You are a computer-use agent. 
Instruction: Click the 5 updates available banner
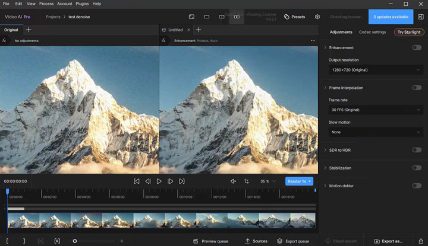click(391, 17)
